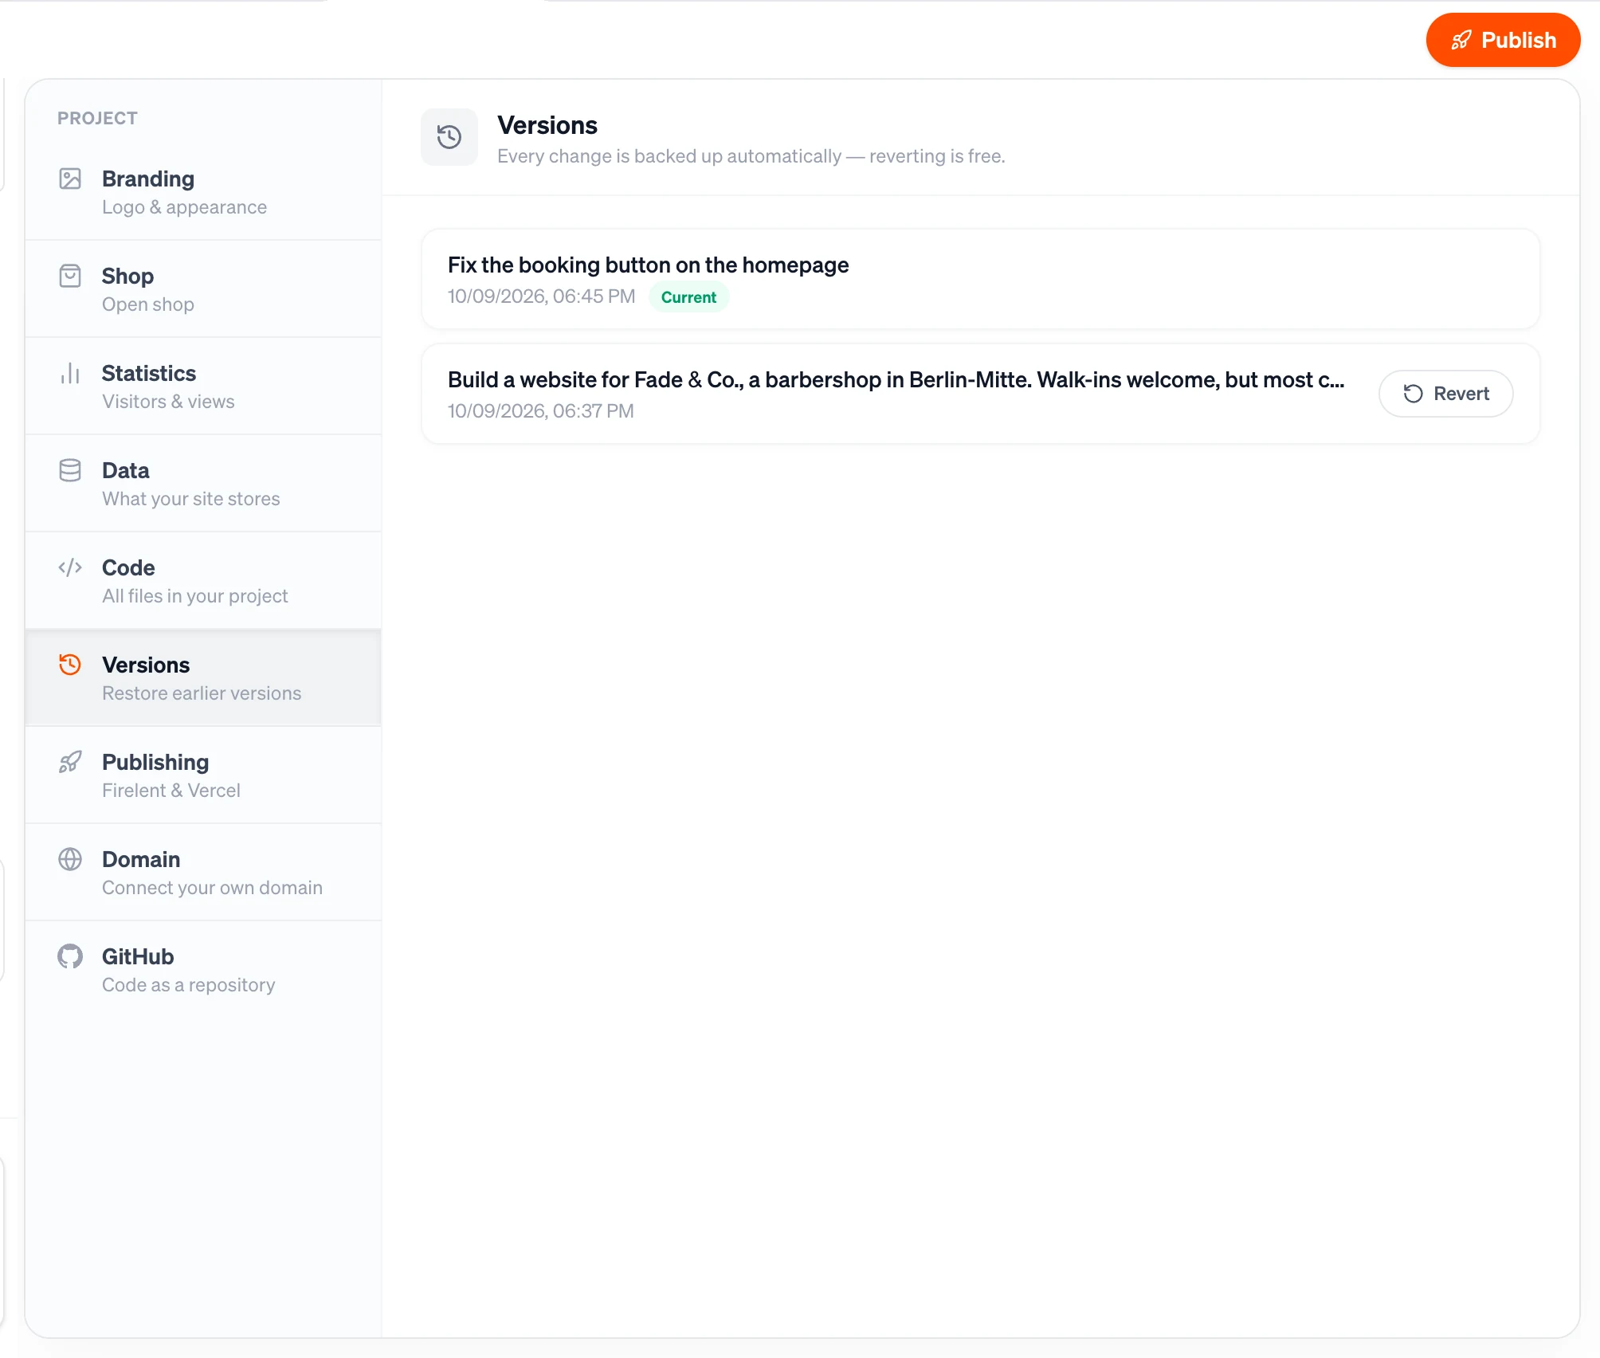Click "Restore earlier versions" subtitle
Screen dimensions: 1600x1358
tap(202, 693)
